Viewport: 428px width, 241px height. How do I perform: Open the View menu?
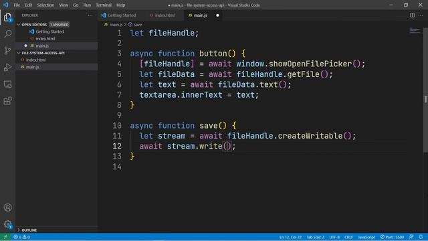64,5
